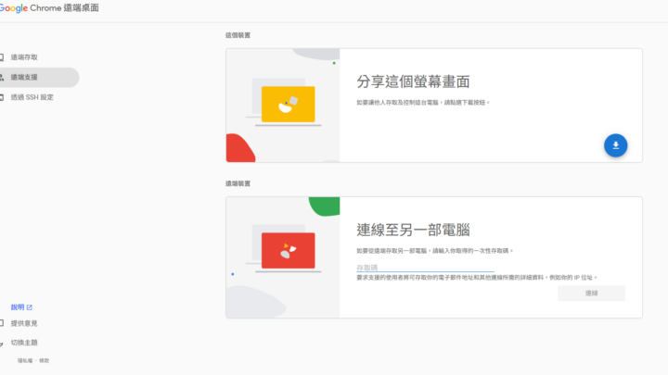Click the Google Chrome 遠端桌面 header title

pyautogui.click(x=49, y=8)
